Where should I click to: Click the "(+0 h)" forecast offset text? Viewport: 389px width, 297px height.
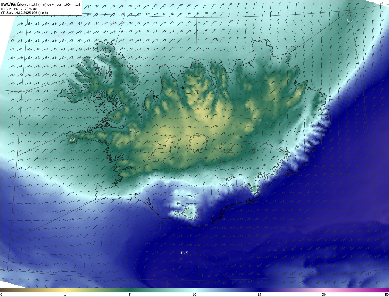[43, 13]
